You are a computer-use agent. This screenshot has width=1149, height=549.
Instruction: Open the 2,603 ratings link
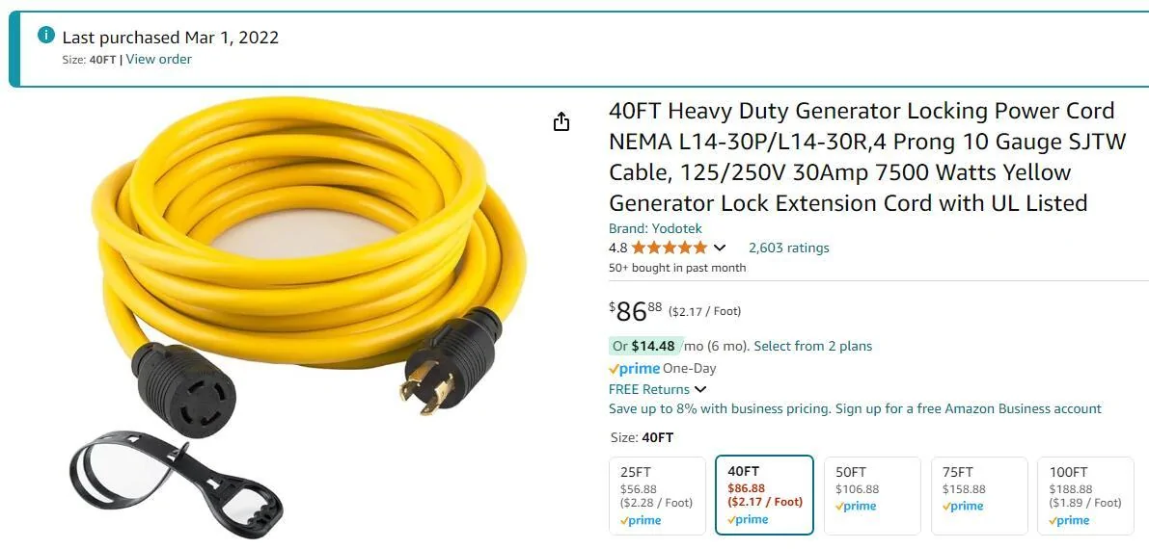[x=788, y=248]
